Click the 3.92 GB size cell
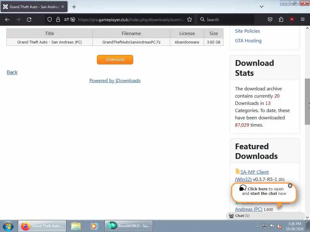Viewport: 310px width, 232px height. coord(213,42)
